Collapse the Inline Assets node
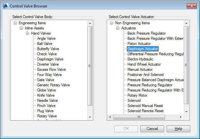200x139 pixels. 21,28
